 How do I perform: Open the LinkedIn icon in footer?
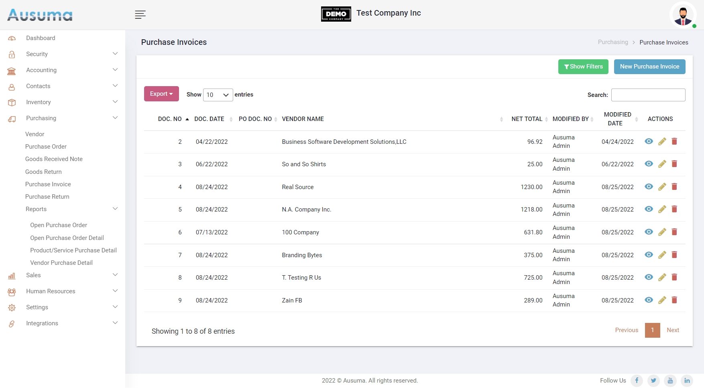pyautogui.click(x=687, y=381)
